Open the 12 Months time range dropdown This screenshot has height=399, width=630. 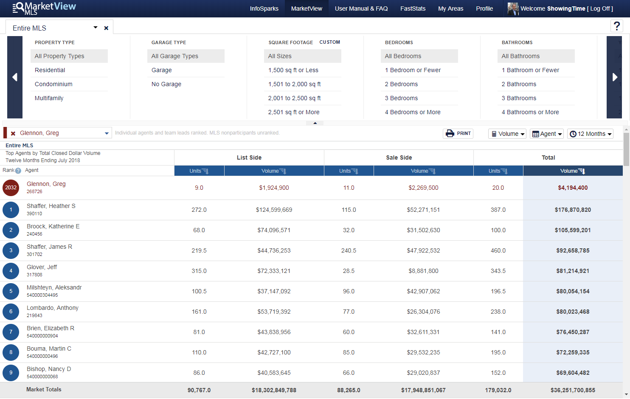(591, 134)
